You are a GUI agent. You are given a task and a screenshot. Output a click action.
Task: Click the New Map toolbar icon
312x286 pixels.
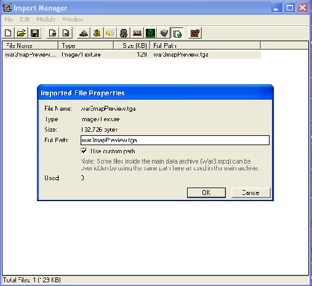pyautogui.click(x=8, y=33)
